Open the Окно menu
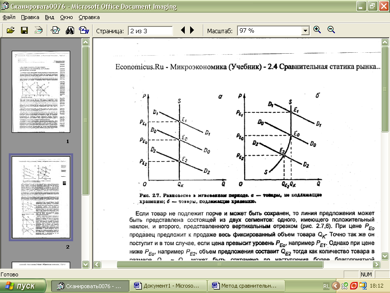The image size is (390, 293). 66,17
